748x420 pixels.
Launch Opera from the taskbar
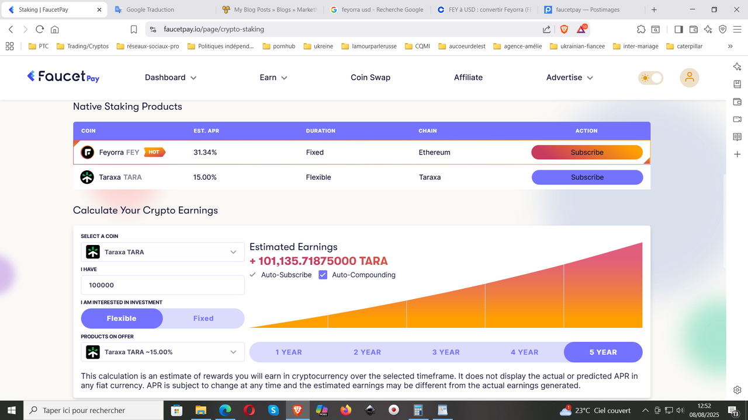250,410
